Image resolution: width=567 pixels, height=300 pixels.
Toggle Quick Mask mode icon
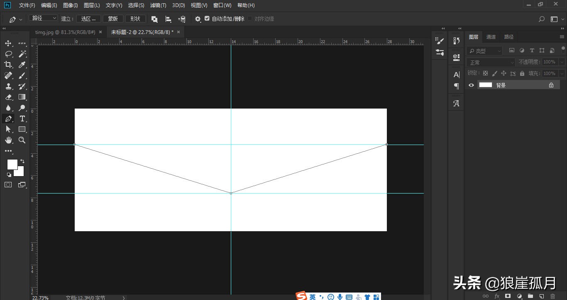(8, 185)
